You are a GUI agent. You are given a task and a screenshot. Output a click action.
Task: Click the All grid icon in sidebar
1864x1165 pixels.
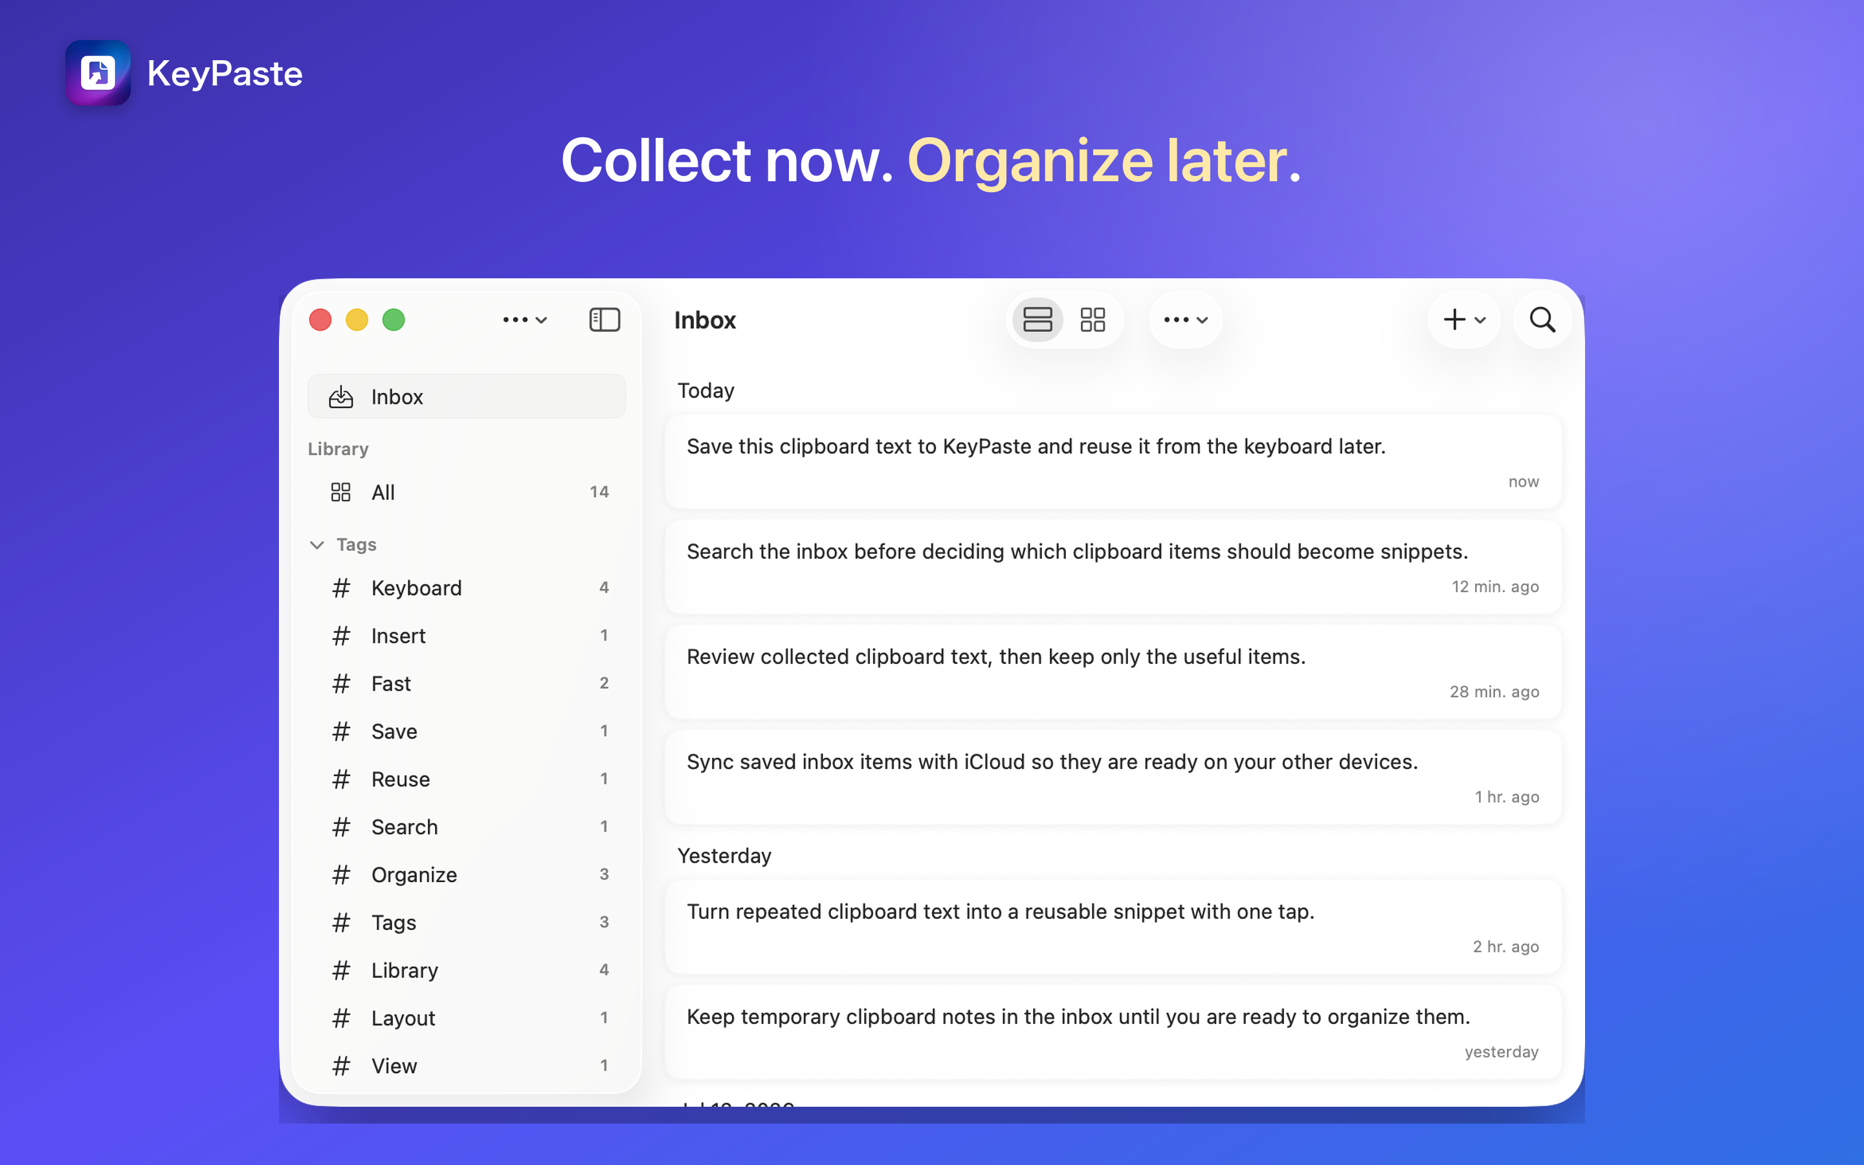tap(340, 493)
